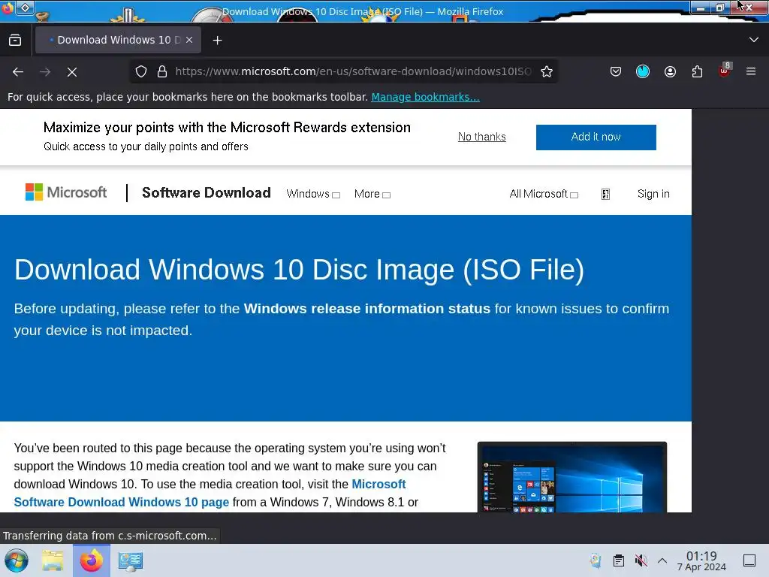
Task: Open the system settings taskbar icon
Action: click(x=131, y=560)
